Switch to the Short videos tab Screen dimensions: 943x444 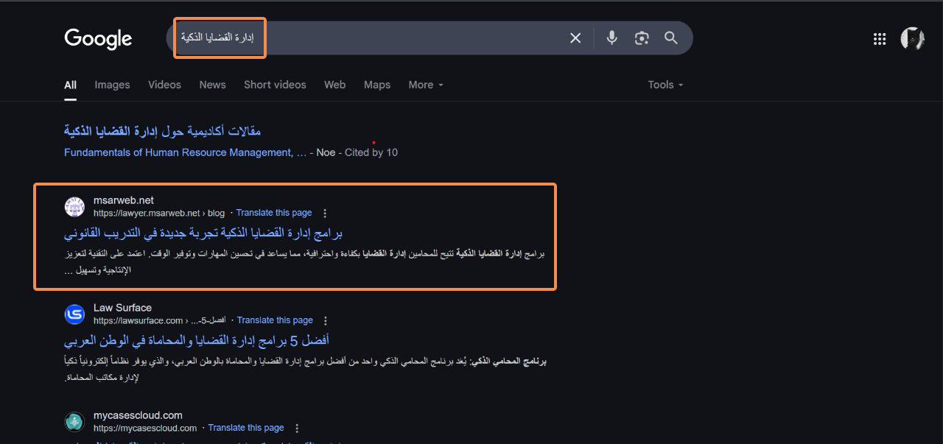point(275,85)
